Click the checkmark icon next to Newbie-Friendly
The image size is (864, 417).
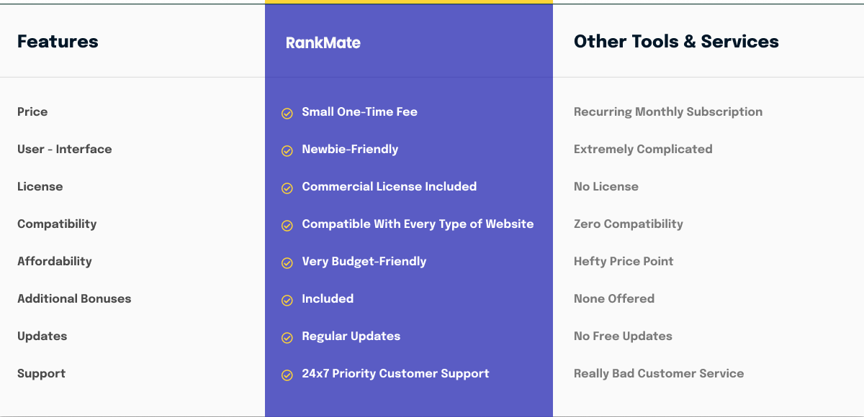click(x=287, y=150)
